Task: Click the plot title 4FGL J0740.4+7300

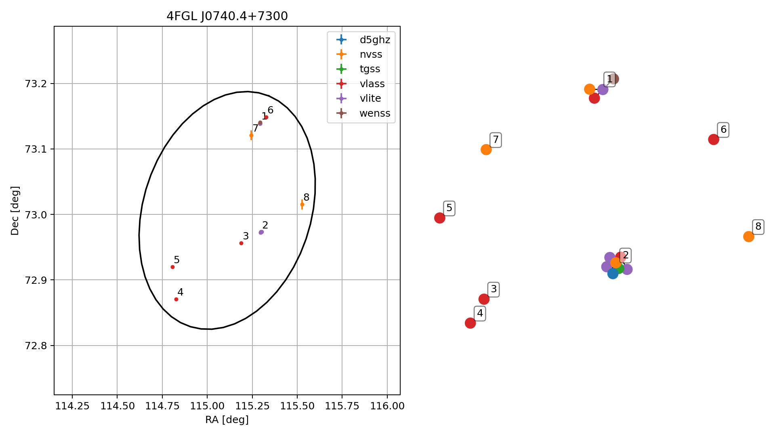Action: [227, 16]
